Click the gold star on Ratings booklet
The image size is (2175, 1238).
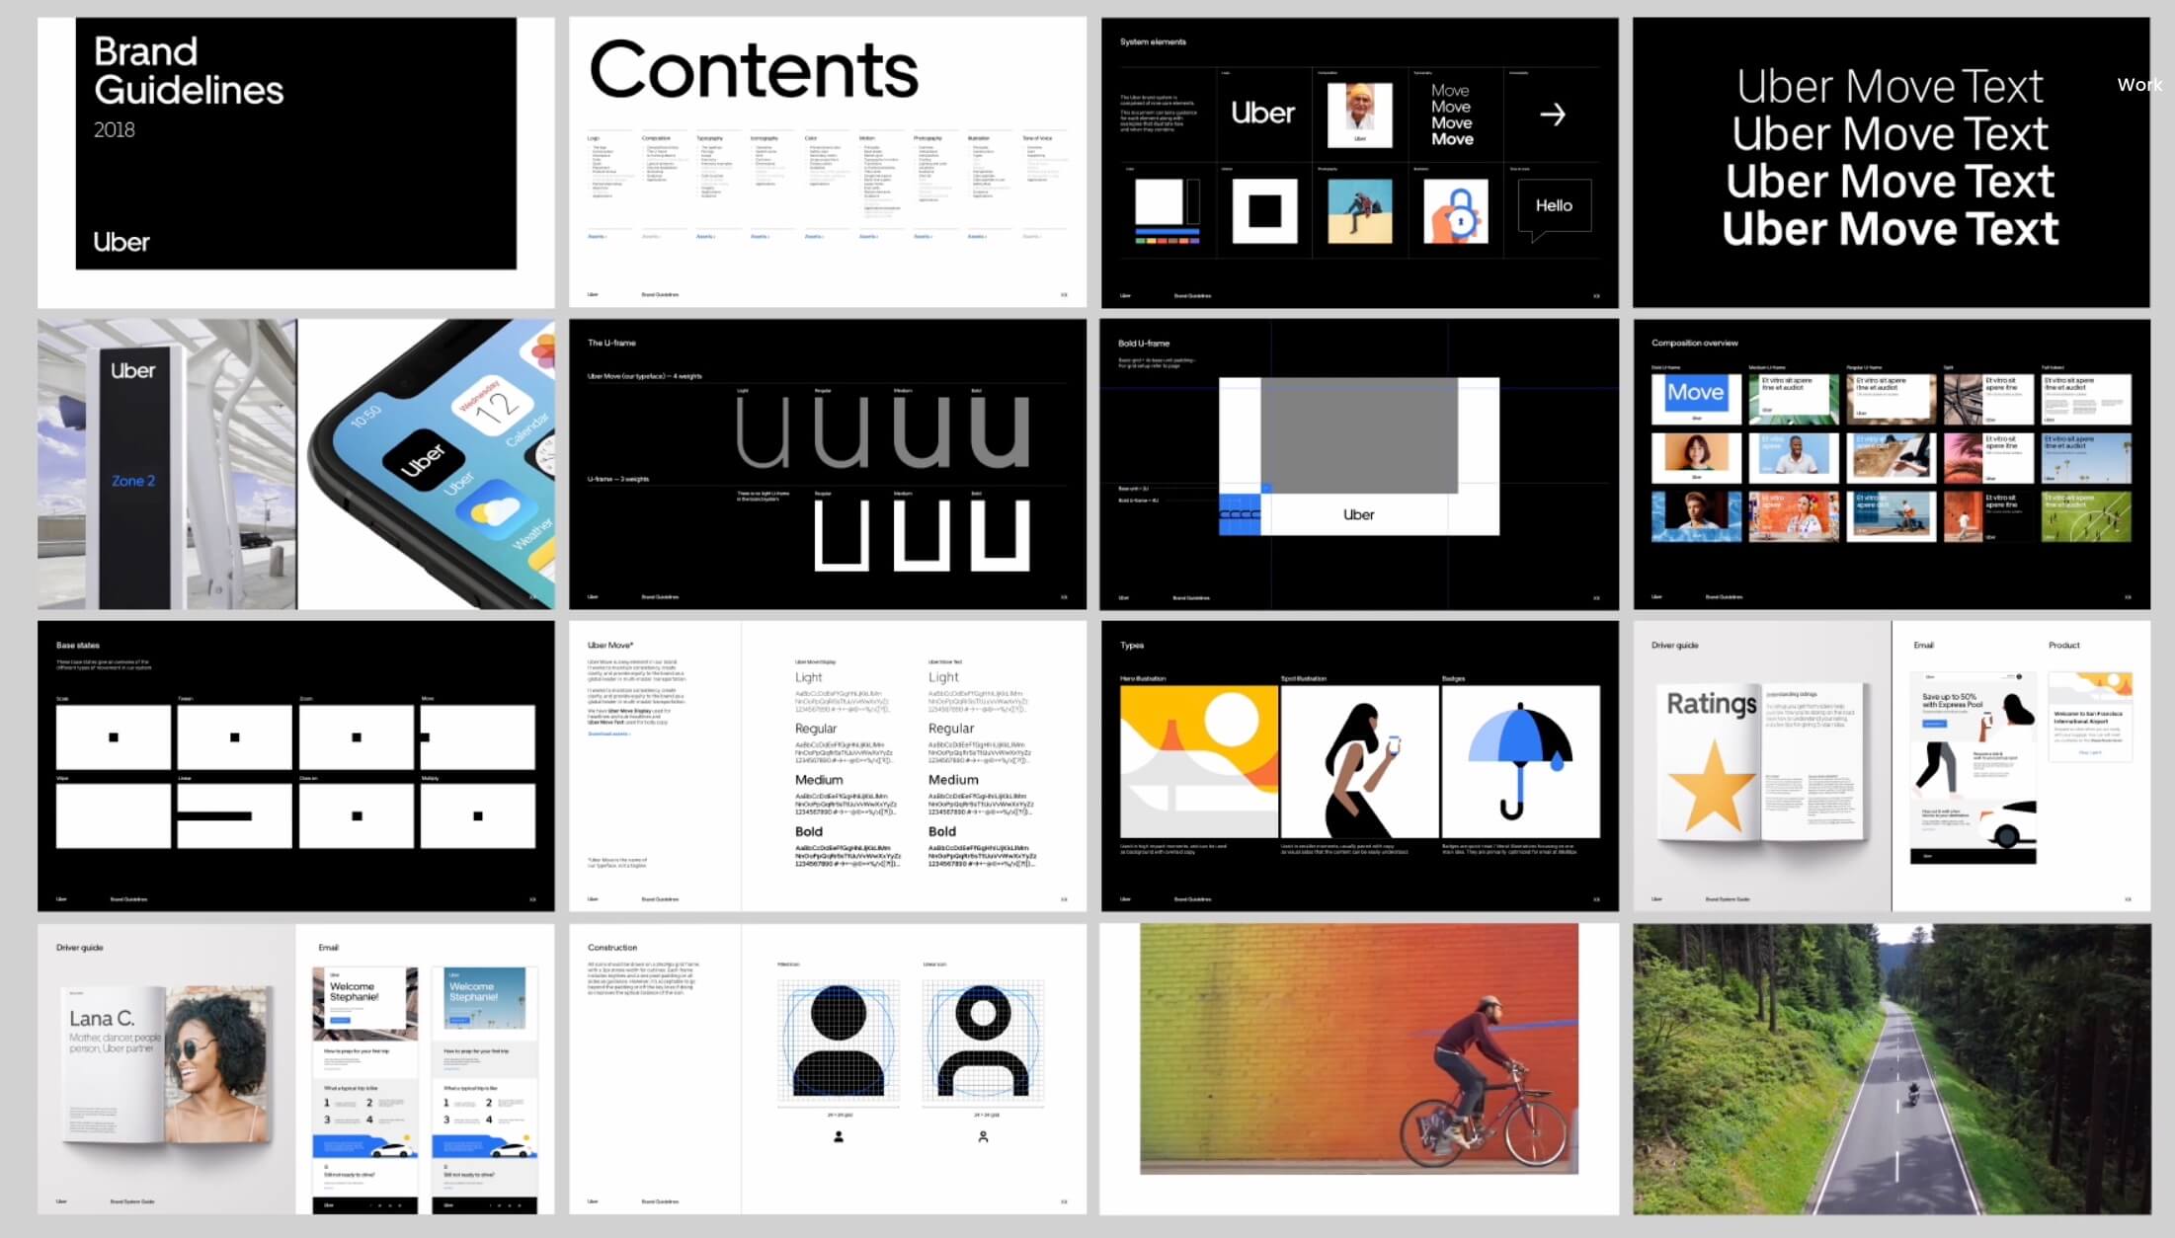(x=1713, y=788)
